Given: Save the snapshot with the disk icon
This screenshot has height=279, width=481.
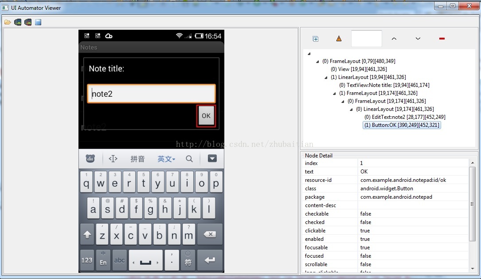Looking at the screenshot, I should coord(38,22).
